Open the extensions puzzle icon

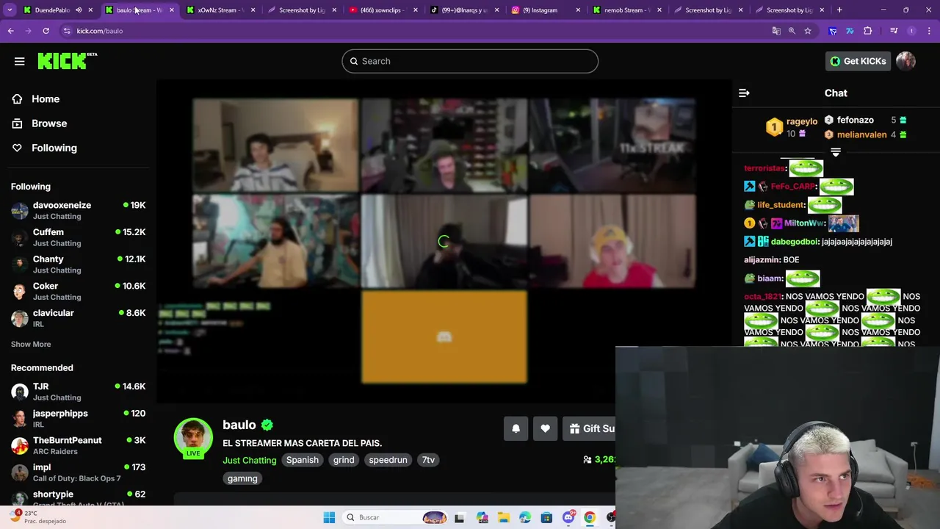868,31
